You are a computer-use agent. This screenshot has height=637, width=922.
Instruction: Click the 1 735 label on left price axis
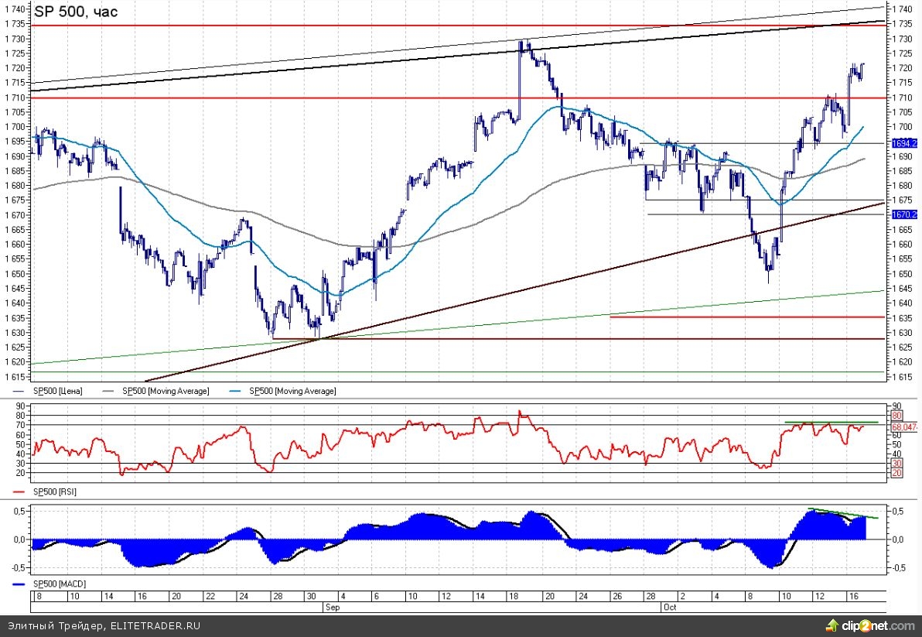(x=14, y=23)
